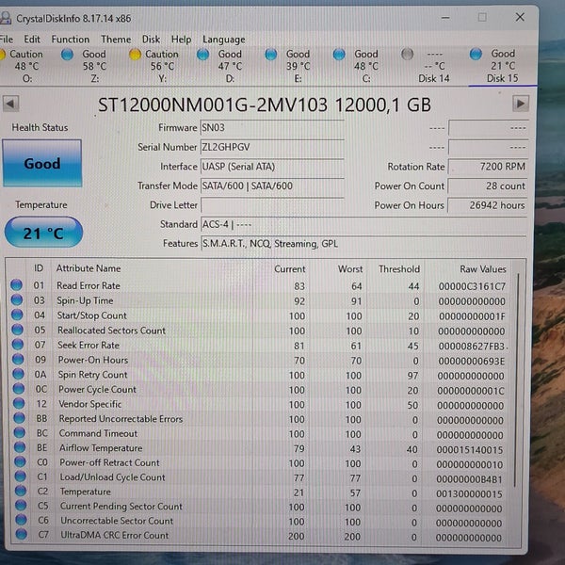Click the ID column header
The height and width of the screenshot is (565, 565).
click(x=39, y=268)
